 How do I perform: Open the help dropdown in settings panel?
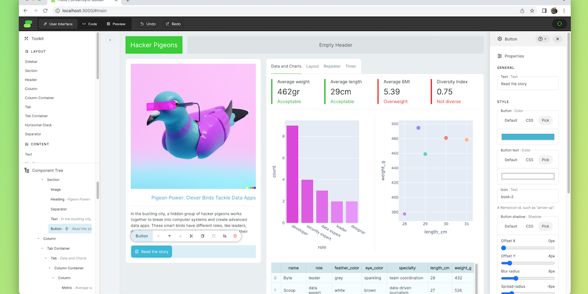pos(542,39)
